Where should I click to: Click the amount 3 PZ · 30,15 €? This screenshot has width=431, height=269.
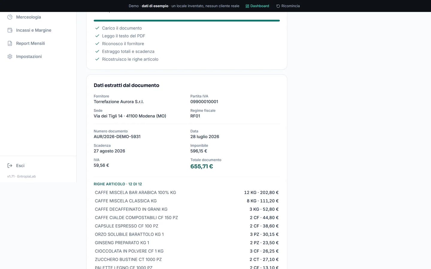264,234
